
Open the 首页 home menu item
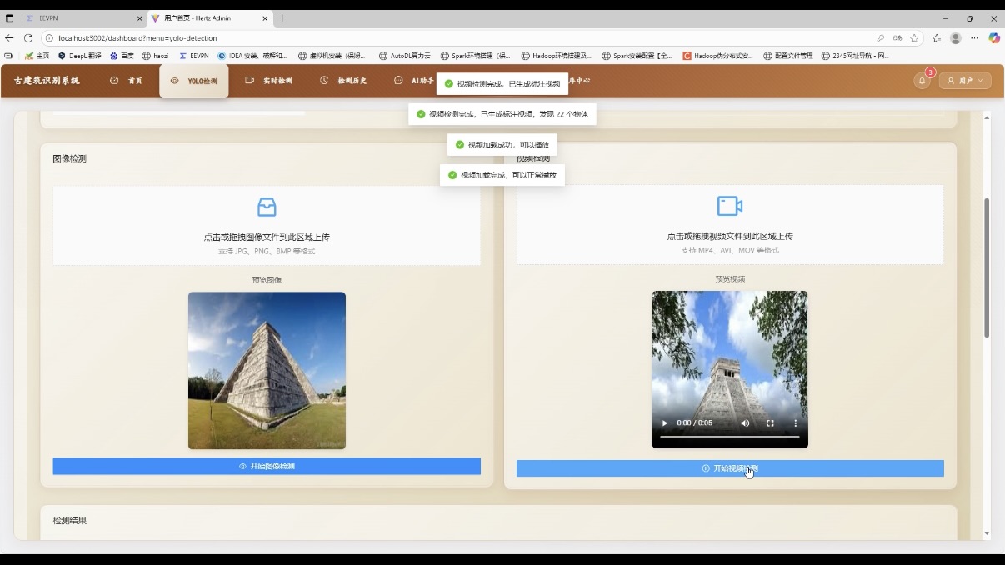[126, 81]
